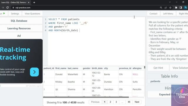The width and height of the screenshot is (188, 106).
Task: Toggle browser side panel
Action: 181,8
